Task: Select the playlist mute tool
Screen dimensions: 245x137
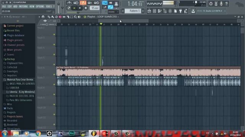Action: click(x=60, y=17)
